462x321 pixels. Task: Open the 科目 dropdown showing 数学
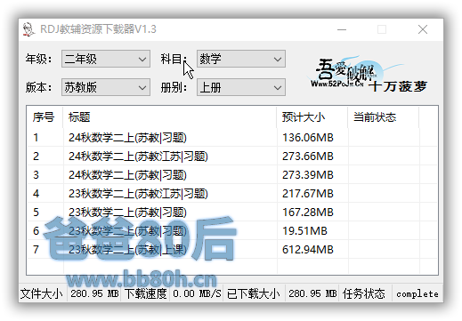coord(241,59)
